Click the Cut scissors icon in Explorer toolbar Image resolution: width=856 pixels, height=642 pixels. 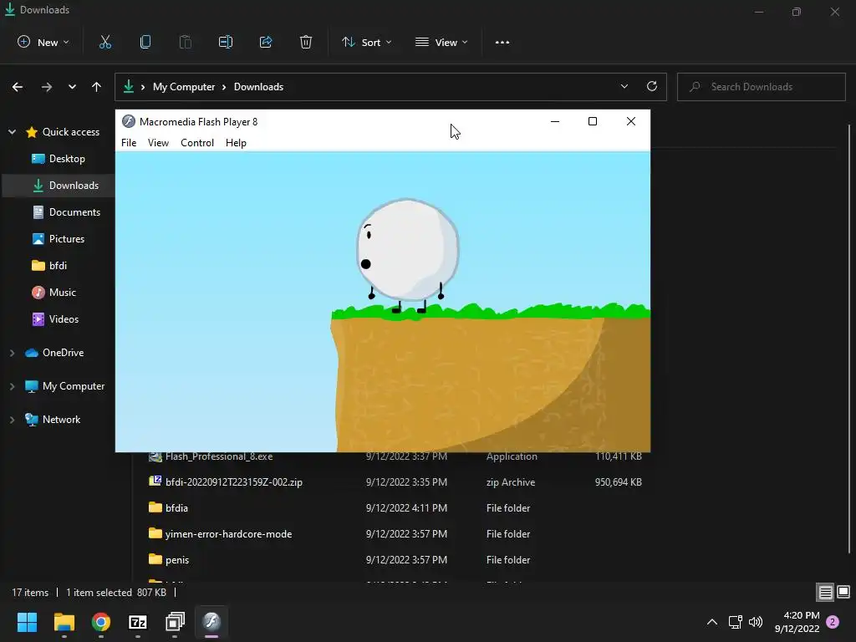coord(105,42)
